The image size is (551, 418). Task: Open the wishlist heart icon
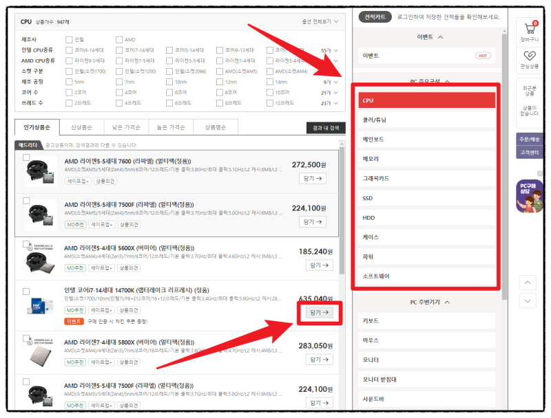click(529, 56)
